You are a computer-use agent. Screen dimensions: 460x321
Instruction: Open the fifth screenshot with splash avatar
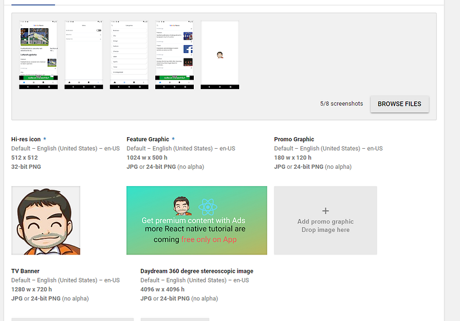tap(220, 55)
